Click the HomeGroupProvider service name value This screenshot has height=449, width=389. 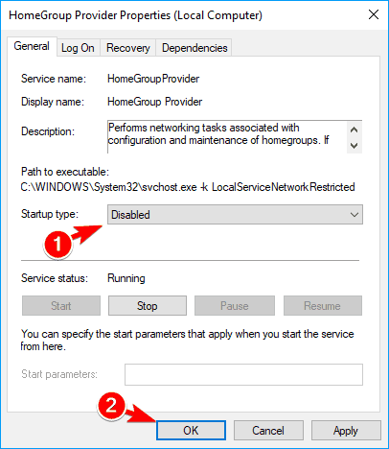click(x=153, y=79)
